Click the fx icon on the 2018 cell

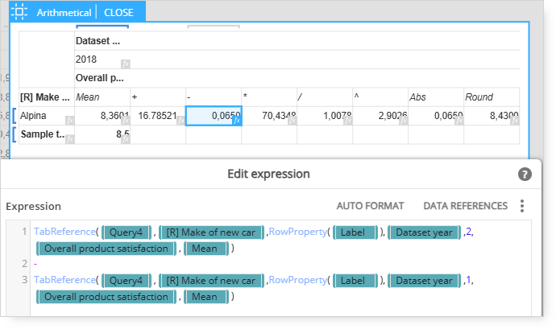pyautogui.click(x=126, y=64)
